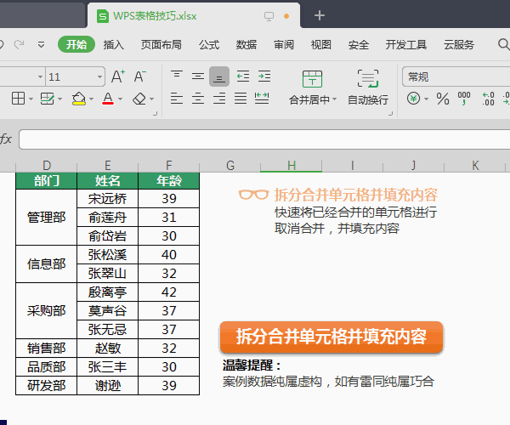Click the 合并居中 merge and center icon
This screenshot has width=510, height=425.
tap(312, 79)
